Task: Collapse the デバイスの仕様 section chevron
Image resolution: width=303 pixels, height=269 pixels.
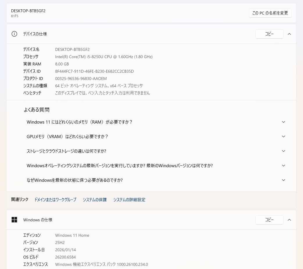Action: click(289, 34)
